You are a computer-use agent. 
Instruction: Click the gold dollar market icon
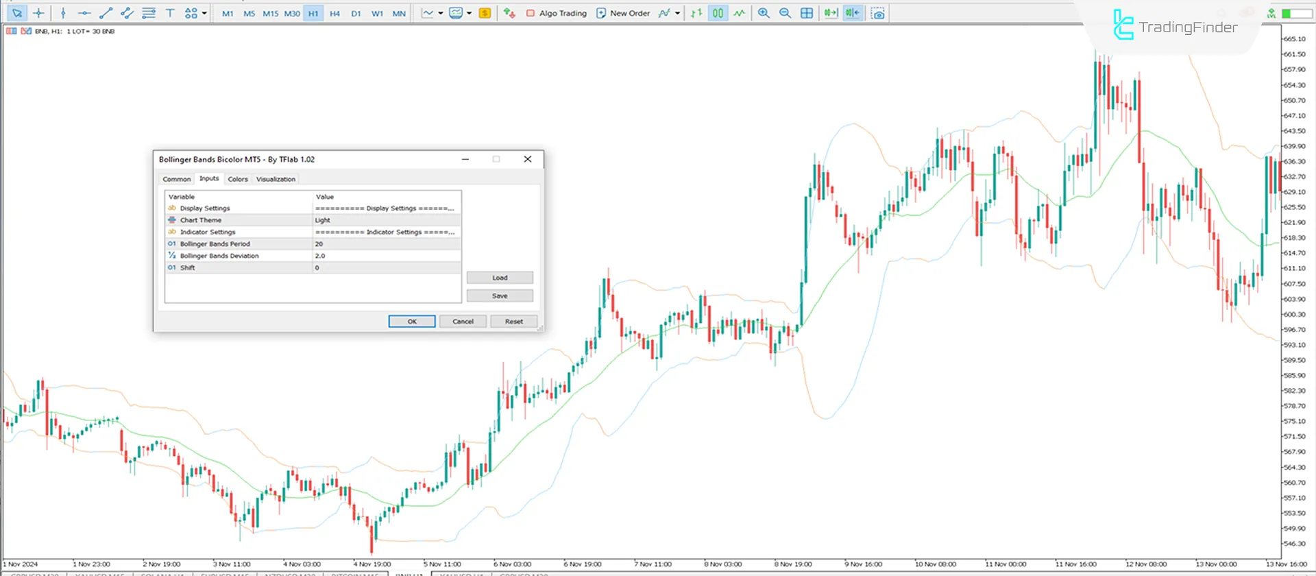point(485,13)
